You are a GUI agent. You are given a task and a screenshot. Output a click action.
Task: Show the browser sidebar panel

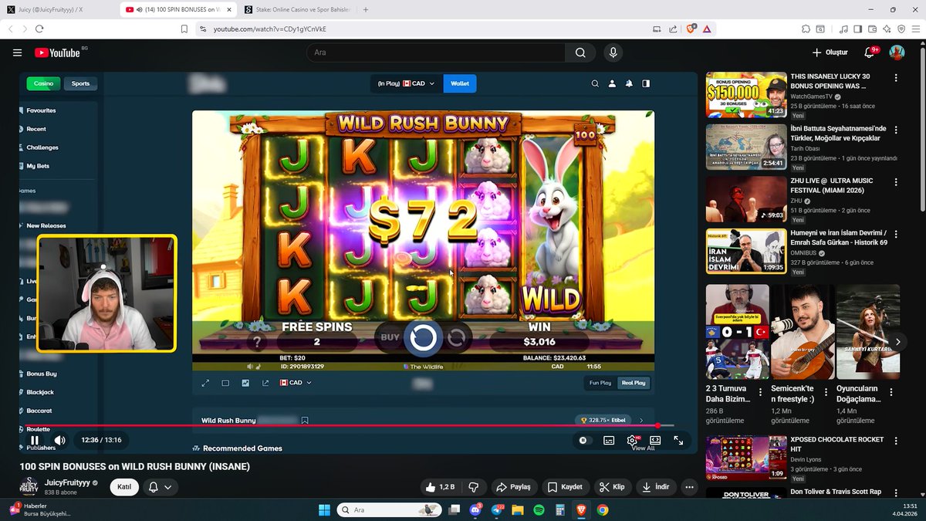(x=858, y=29)
